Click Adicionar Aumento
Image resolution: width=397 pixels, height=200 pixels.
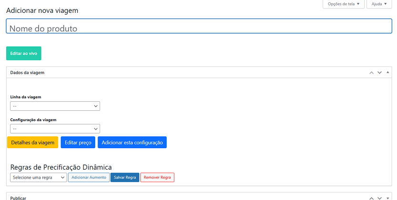(89, 177)
